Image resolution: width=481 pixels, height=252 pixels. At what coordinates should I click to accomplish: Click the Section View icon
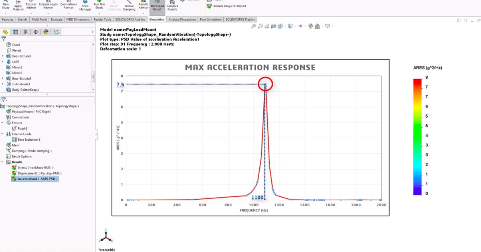[273, 26]
